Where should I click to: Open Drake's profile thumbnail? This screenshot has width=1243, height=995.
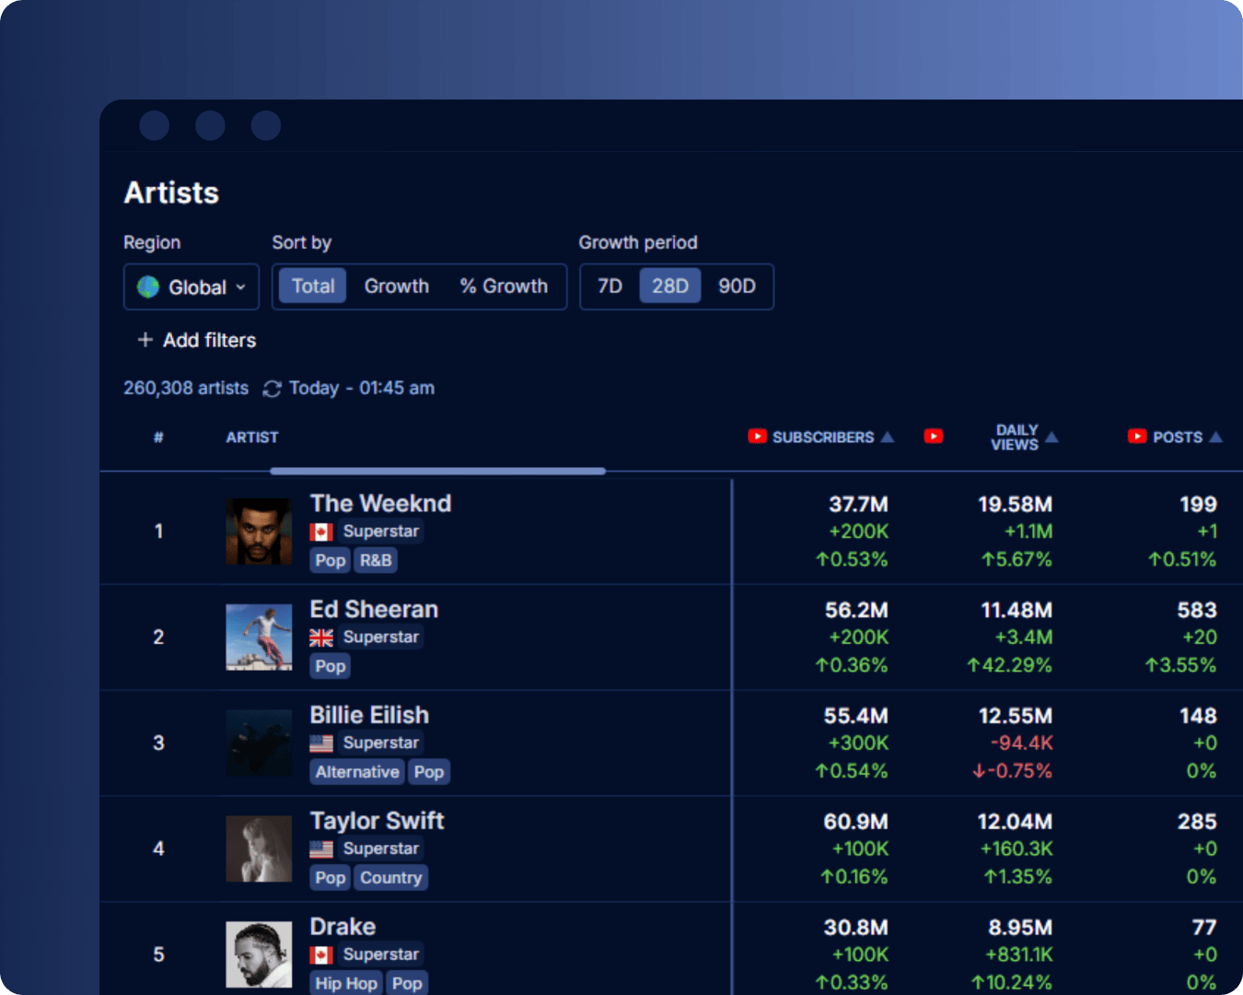click(x=259, y=954)
